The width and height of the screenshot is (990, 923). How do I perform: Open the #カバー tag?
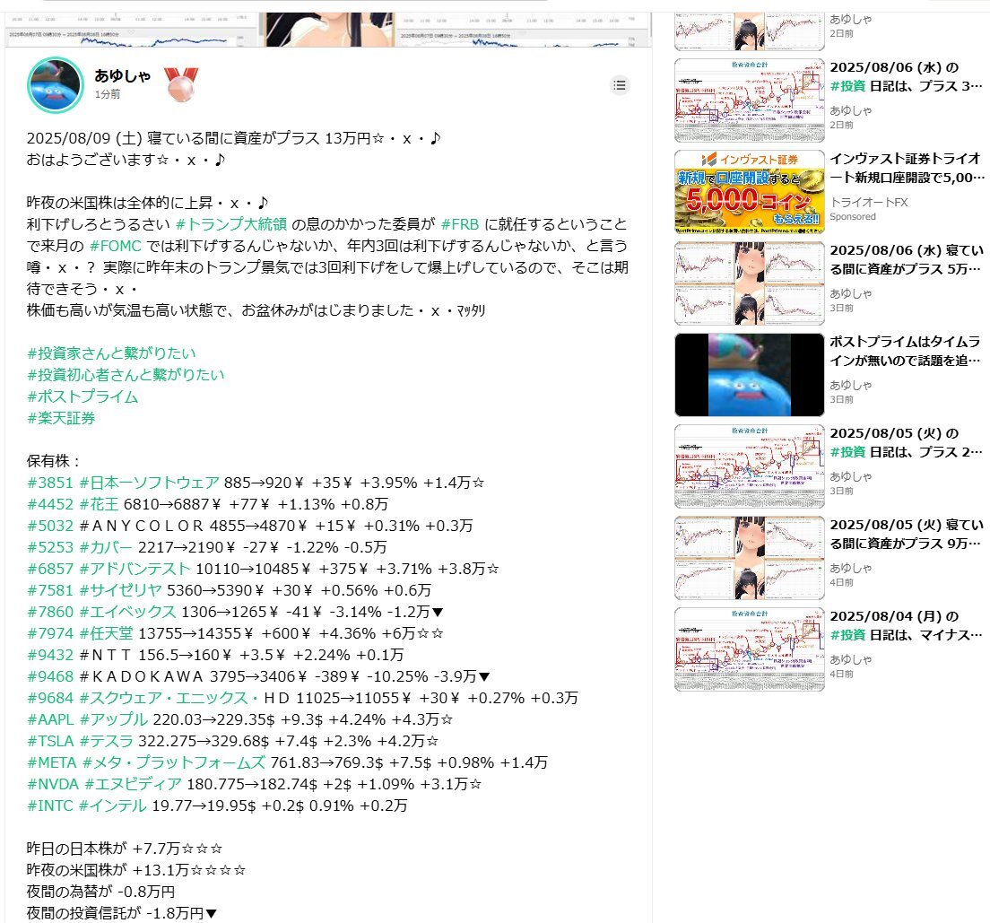(x=106, y=547)
